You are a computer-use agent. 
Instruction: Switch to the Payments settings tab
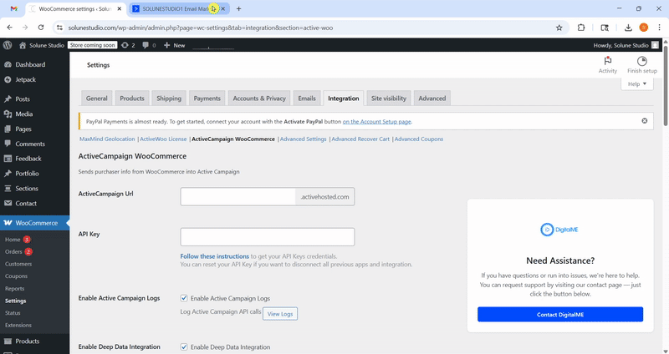tap(207, 98)
